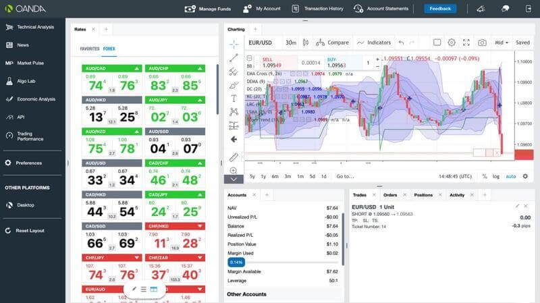Click the margin used 0.14% slider
Image resolution: width=540 pixels, height=303 pixels.
(x=236, y=263)
